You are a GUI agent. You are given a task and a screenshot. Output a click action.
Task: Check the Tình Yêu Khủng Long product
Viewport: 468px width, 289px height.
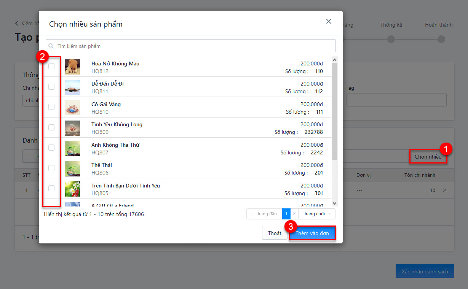pos(51,127)
